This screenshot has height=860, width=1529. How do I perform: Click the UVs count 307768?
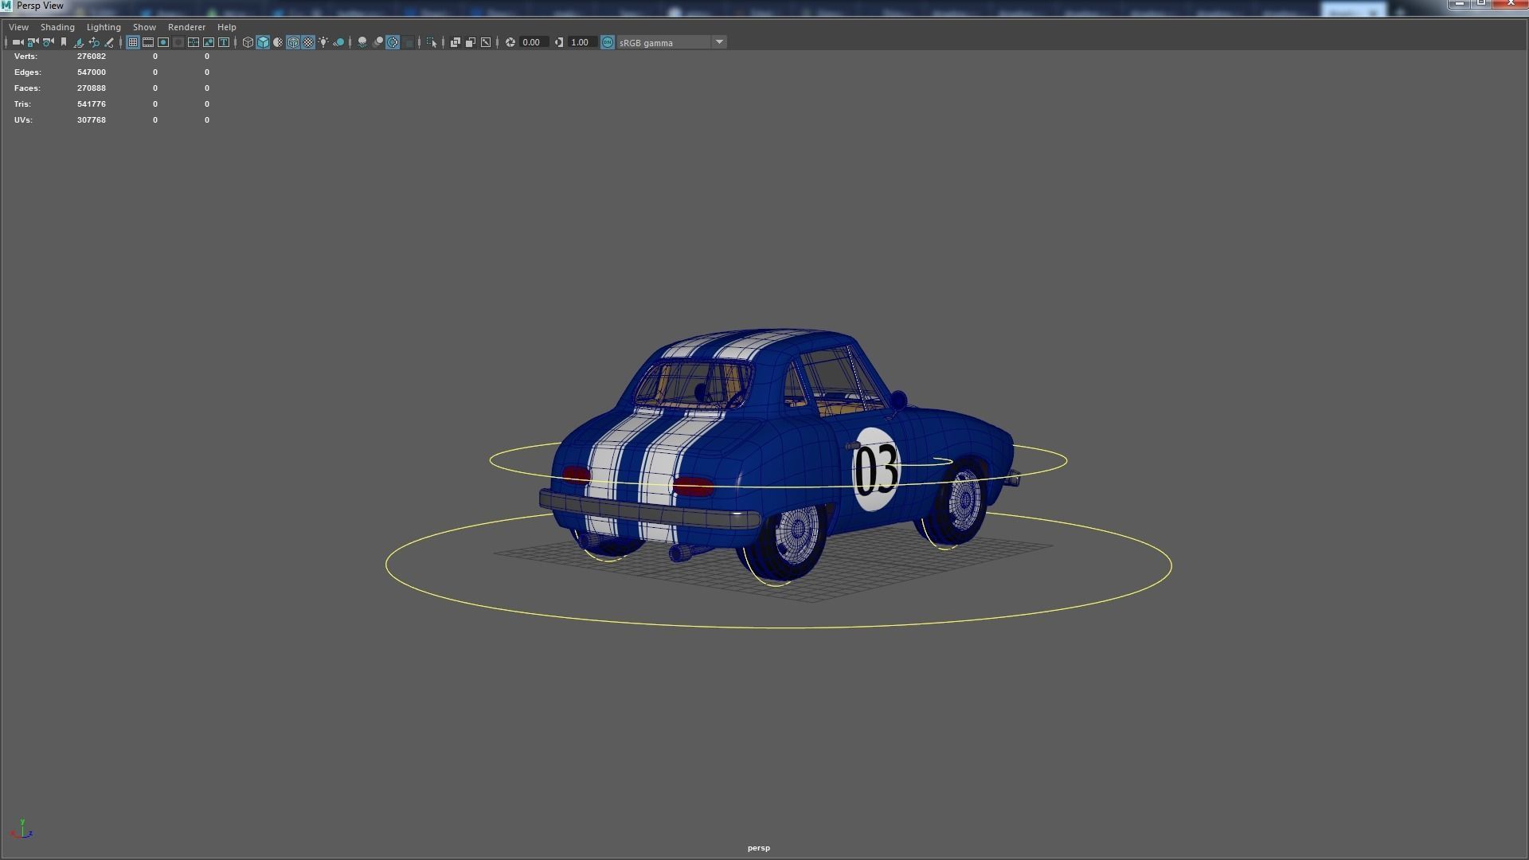click(x=92, y=120)
